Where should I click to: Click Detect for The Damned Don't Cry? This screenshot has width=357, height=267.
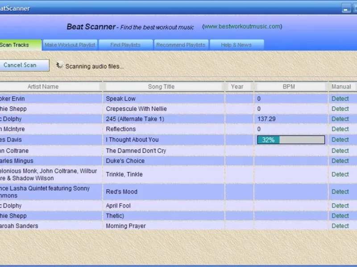pyautogui.click(x=340, y=151)
